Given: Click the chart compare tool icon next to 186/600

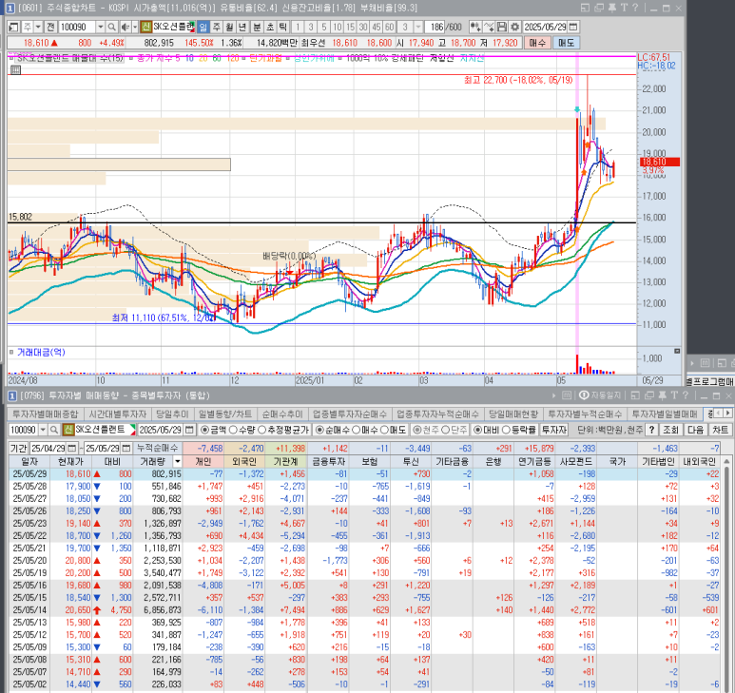Looking at the screenshot, I should (474, 28).
